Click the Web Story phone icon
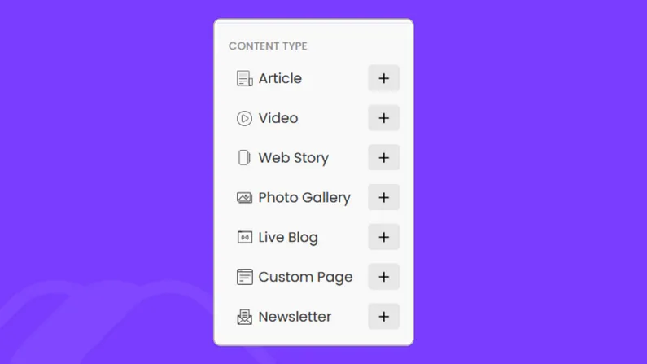647x364 pixels. tap(244, 158)
